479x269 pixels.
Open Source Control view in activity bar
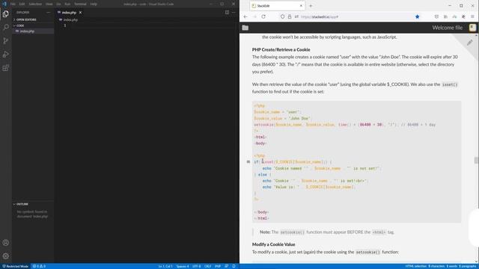tap(5, 41)
